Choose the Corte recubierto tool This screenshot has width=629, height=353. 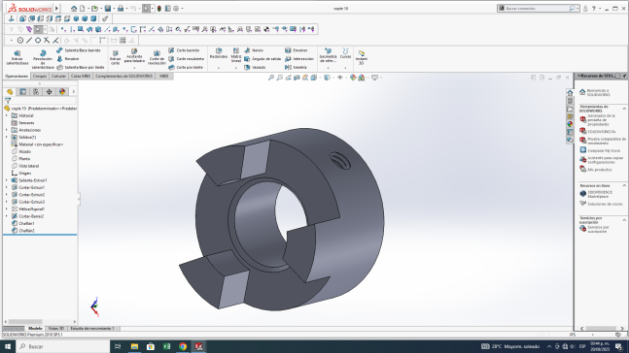(186, 59)
